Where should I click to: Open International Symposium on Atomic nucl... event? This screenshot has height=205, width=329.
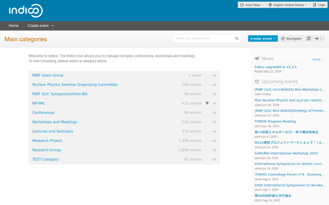[x=290, y=164]
